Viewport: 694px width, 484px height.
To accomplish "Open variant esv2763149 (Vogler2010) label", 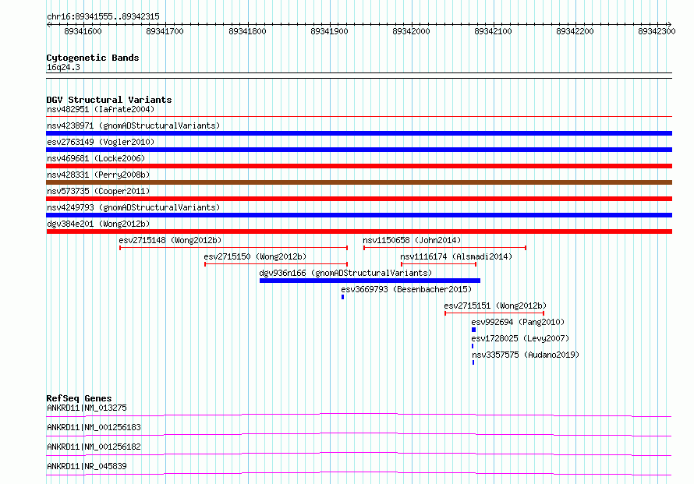I will 101,142.
